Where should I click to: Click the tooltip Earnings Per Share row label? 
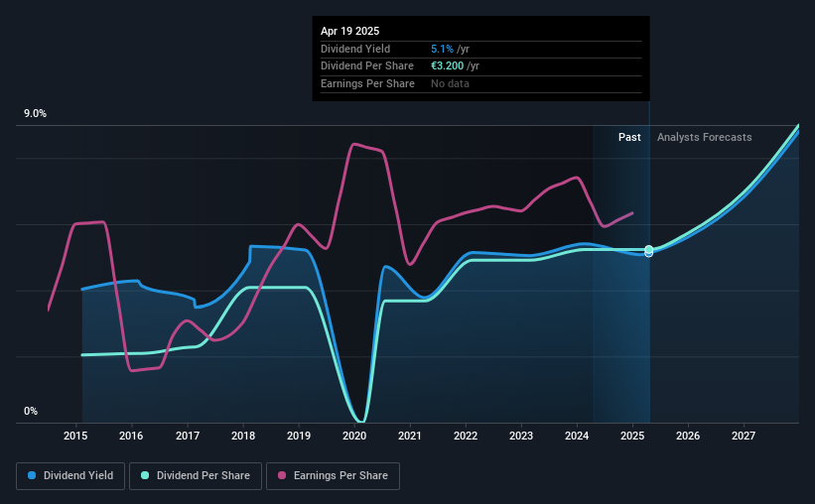tap(367, 83)
